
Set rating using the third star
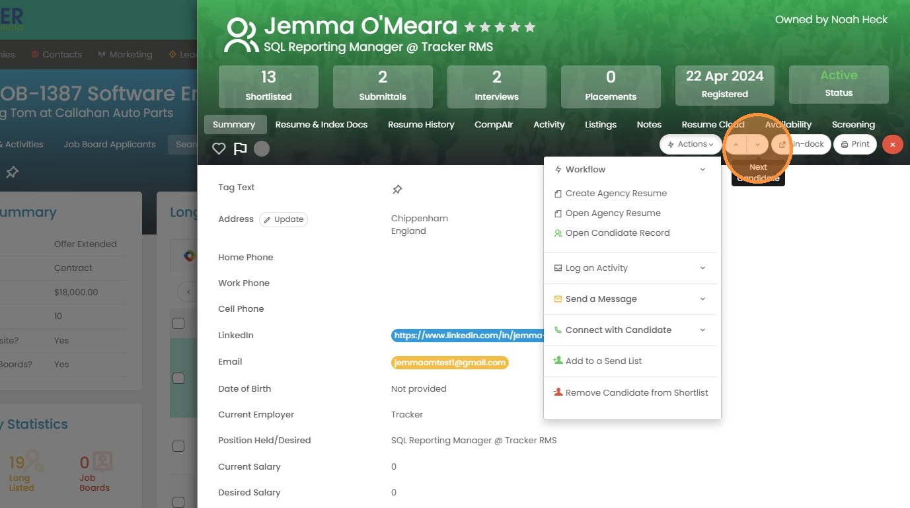tap(500, 28)
